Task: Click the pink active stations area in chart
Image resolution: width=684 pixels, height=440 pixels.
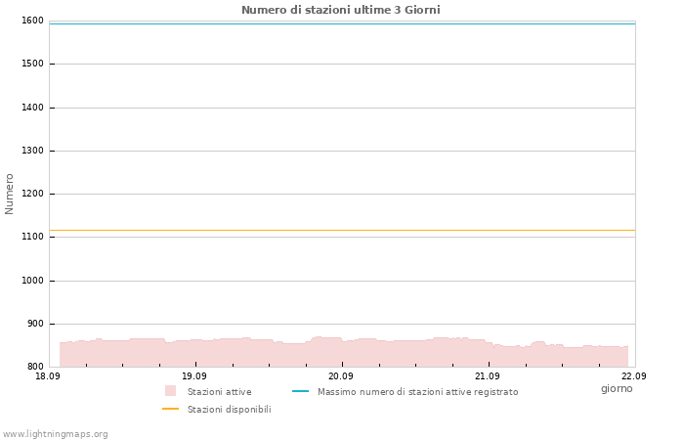Action: pyautogui.click(x=344, y=354)
